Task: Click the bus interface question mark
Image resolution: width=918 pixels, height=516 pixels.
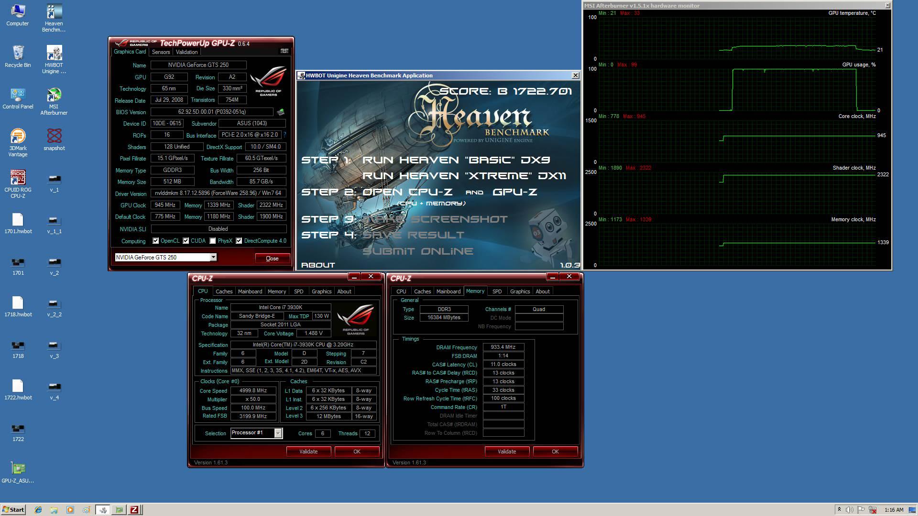Action: pos(284,135)
